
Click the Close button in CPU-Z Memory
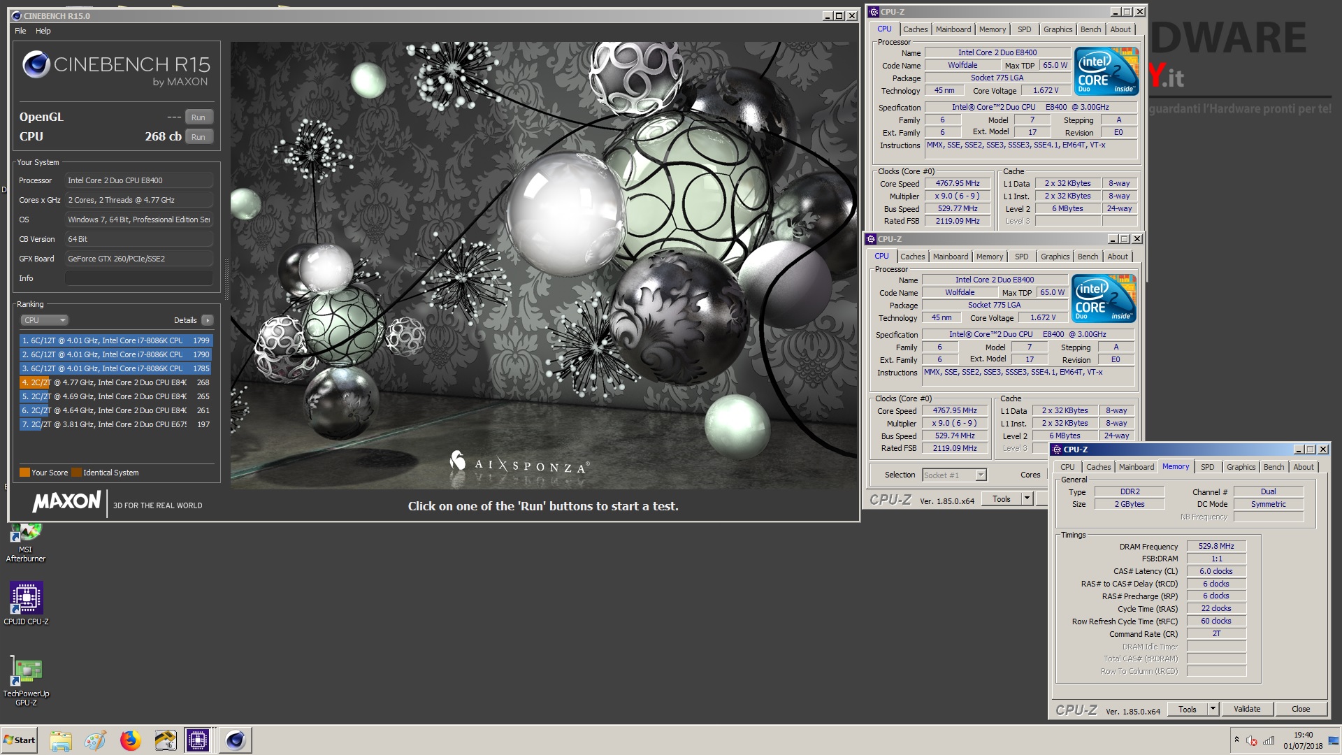tap(1301, 710)
